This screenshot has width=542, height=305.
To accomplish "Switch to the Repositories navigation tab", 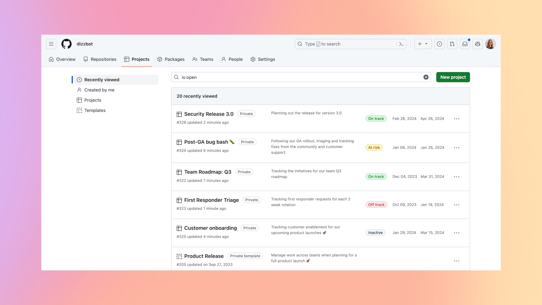I will click(100, 59).
